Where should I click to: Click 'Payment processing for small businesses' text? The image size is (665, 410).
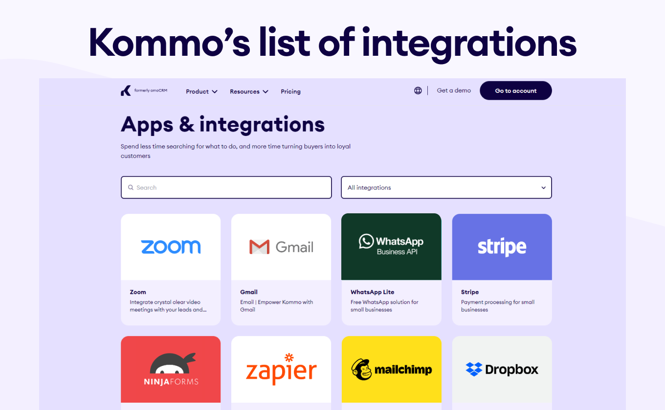point(498,306)
